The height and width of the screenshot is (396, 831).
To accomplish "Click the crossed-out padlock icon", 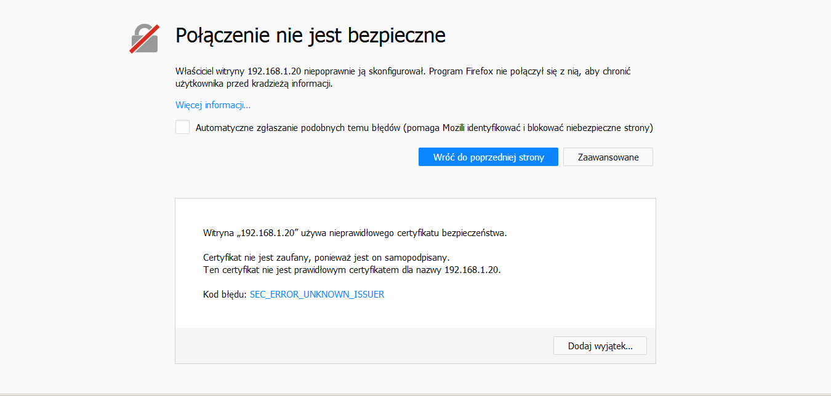I will click(x=145, y=38).
